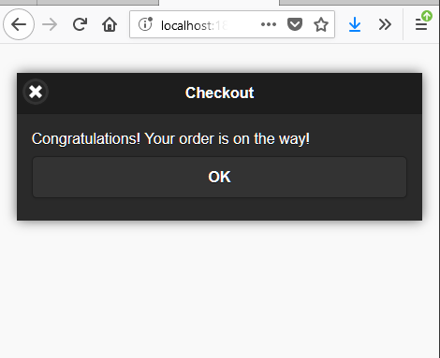Switch to the inactive tab left of the active tab

point(97,3)
